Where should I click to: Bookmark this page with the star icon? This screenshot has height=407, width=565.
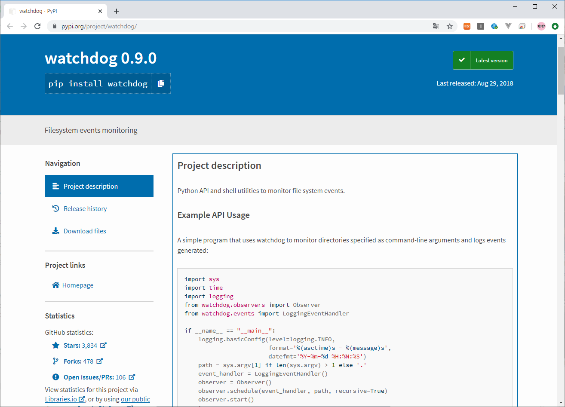[x=450, y=26]
